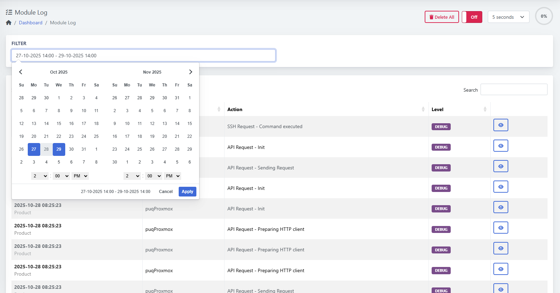Viewport: 560px width, 293px height.
Task: Click the home icon in breadcrumb
Action: pos(9,23)
